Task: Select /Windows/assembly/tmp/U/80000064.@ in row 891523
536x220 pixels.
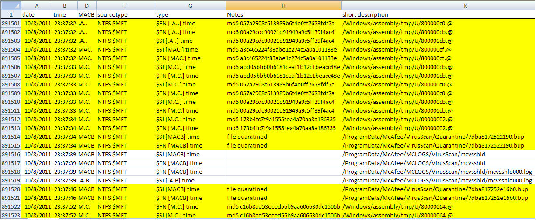Action: pos(438,215)
